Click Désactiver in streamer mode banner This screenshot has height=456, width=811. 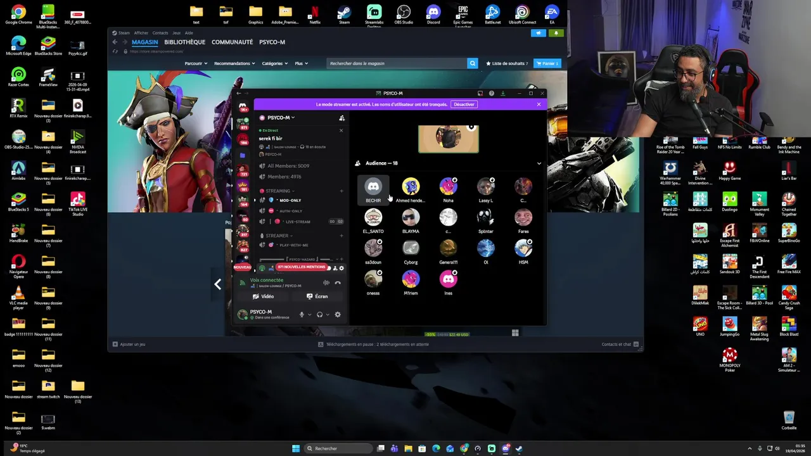coord(464,104)
